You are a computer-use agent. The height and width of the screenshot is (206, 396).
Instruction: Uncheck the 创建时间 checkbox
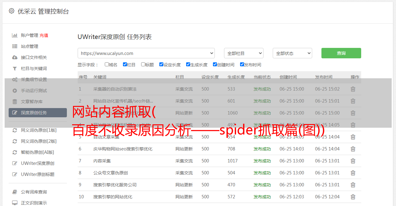(x=215, y=64)
